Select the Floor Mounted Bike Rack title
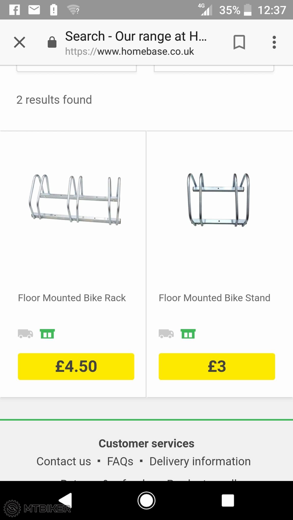Image resolution: width=293 pixels, height=520 pixels. (72, 298)
